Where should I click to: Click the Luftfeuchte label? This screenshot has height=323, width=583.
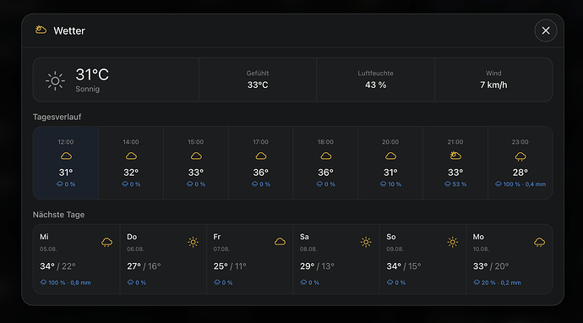tap(375, 74)
